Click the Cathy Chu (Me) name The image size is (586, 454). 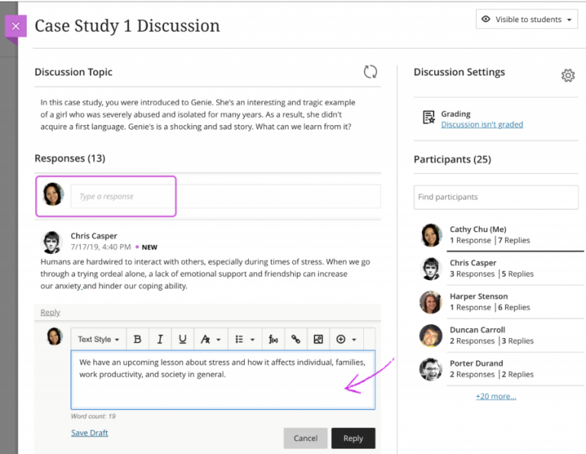[x=478, y=229]
